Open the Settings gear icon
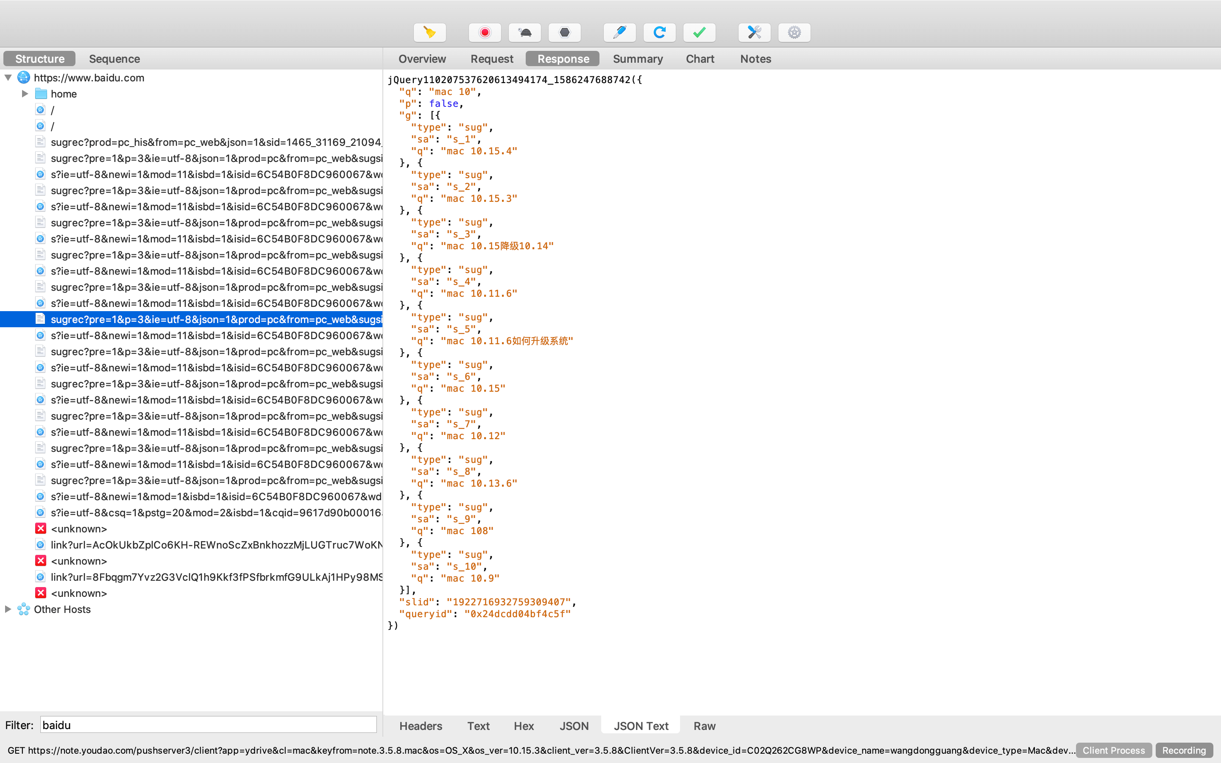 [793, 33]
